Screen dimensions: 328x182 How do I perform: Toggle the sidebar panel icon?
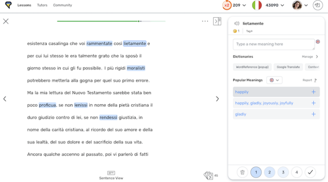[217, 21]
